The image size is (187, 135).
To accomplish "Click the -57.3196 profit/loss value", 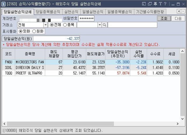I will tap(122, 67).
